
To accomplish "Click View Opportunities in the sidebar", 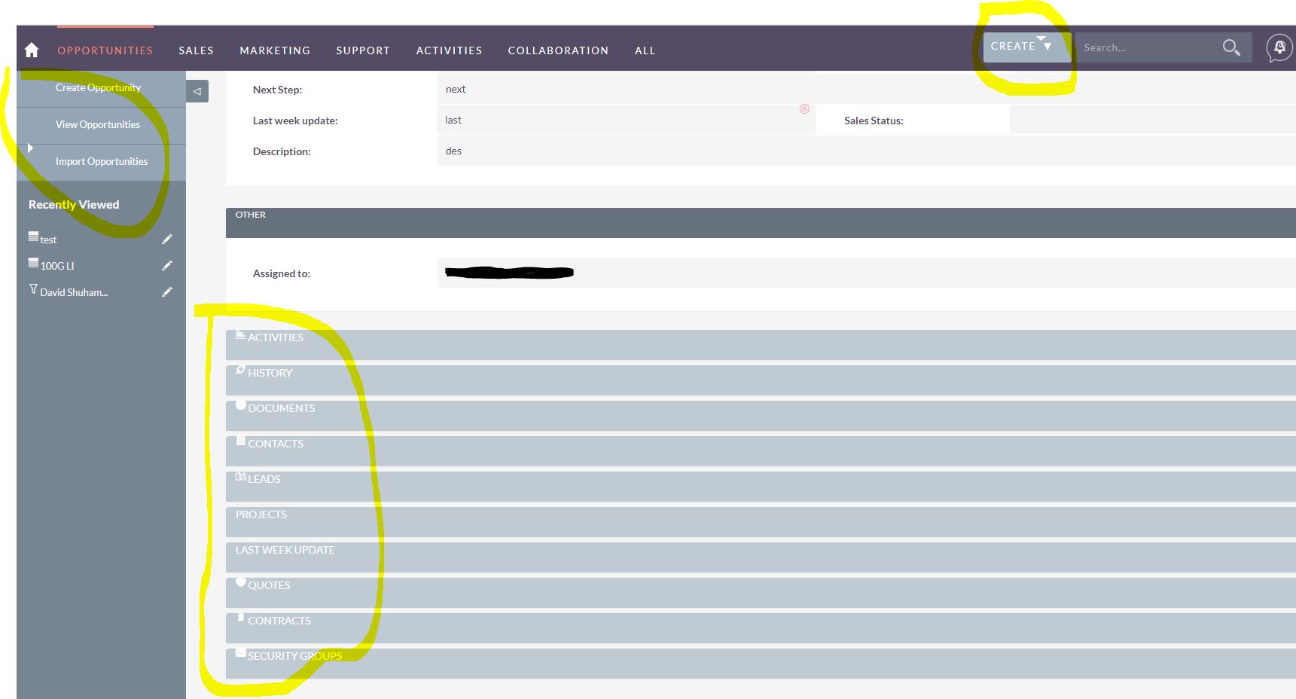I will click(98, 124).
